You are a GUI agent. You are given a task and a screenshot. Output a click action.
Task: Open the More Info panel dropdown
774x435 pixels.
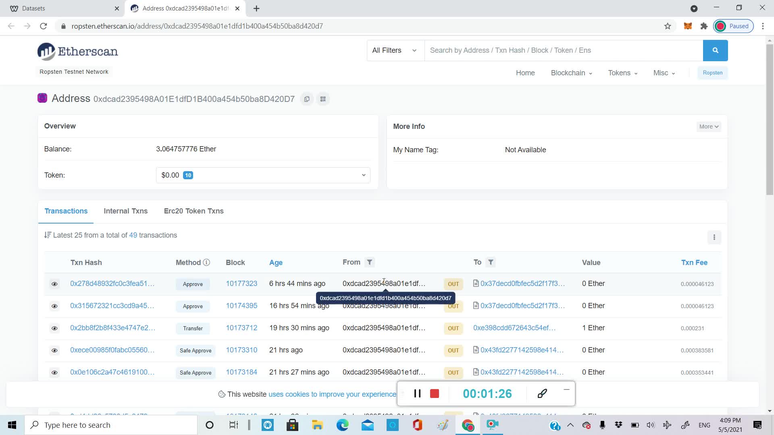tap(708, 126)
